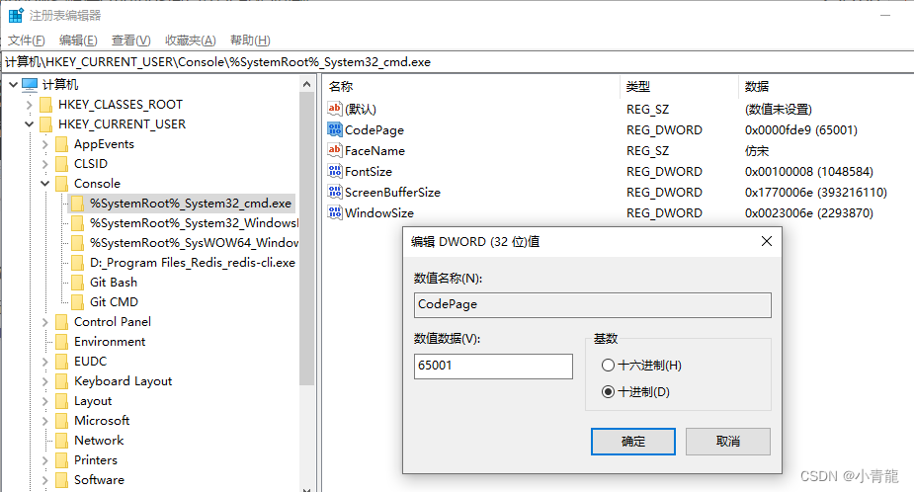This screenshot has width=914, height=492.
Task: Click the Console folder icon
Action: pos(62,184)
